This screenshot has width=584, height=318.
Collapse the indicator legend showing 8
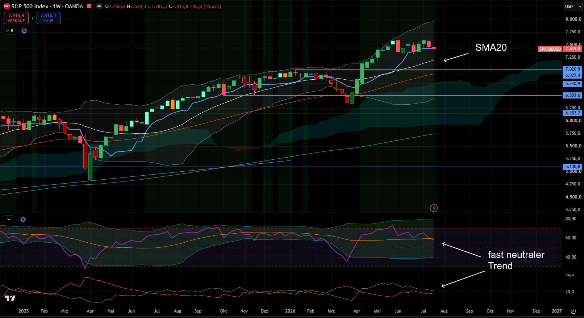click(x=9, y=31)
